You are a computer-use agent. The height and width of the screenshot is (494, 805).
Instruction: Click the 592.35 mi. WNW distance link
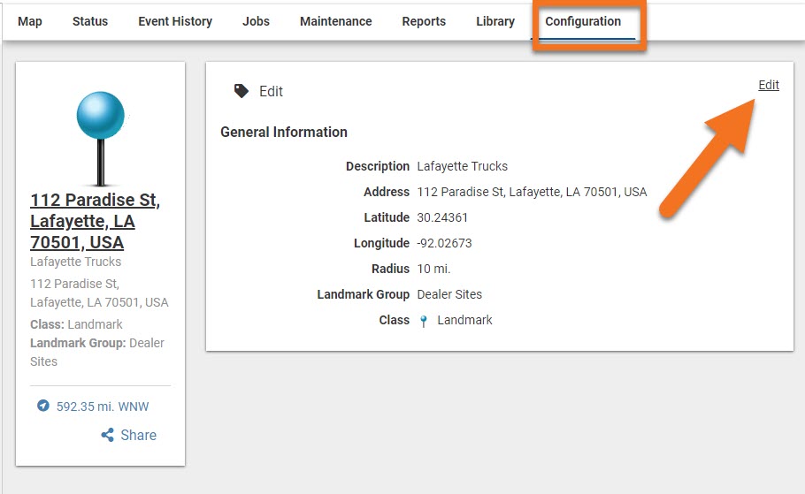[x=103, y=407]
